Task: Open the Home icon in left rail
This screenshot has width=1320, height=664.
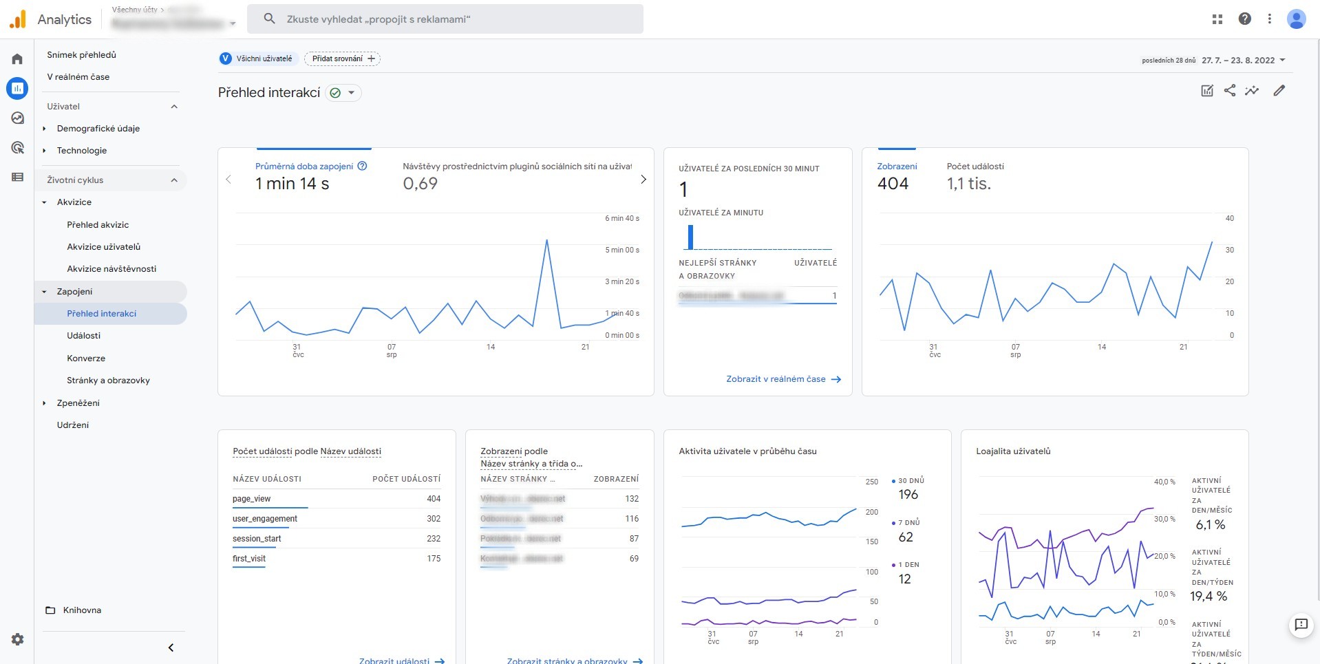Action: pyautogui.click(x=17, y=59)
